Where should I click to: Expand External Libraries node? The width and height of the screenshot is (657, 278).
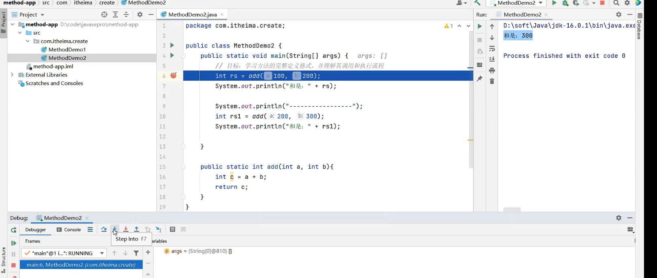pyautogui.click(x=12, y=75)
